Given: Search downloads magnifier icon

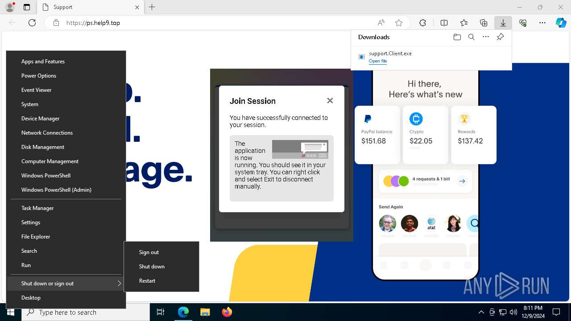Looking at the screenshot, I should [x=471, y=37].
